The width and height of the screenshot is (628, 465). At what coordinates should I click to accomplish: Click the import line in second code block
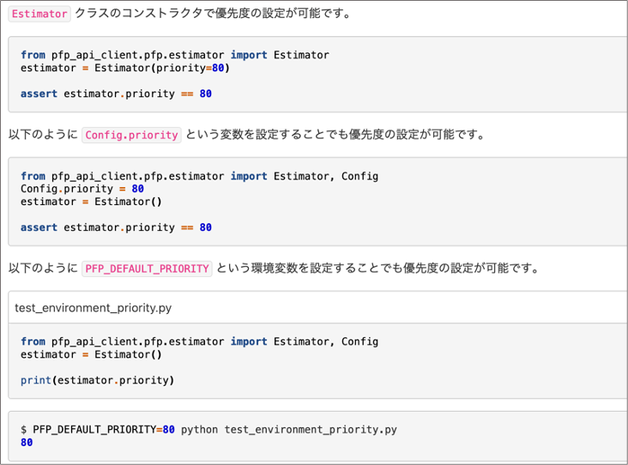[x=199, y=176]
